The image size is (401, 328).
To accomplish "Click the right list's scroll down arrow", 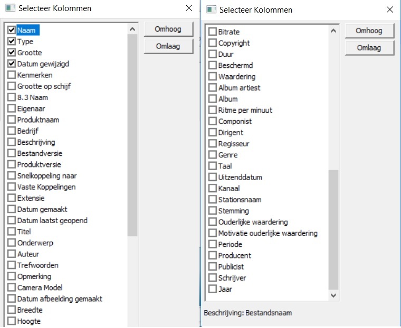I will (333, 295).
